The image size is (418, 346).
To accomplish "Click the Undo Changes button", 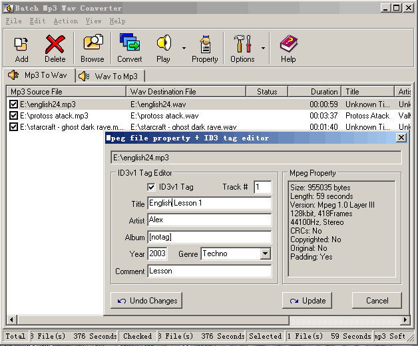I will tap(146, 300).
